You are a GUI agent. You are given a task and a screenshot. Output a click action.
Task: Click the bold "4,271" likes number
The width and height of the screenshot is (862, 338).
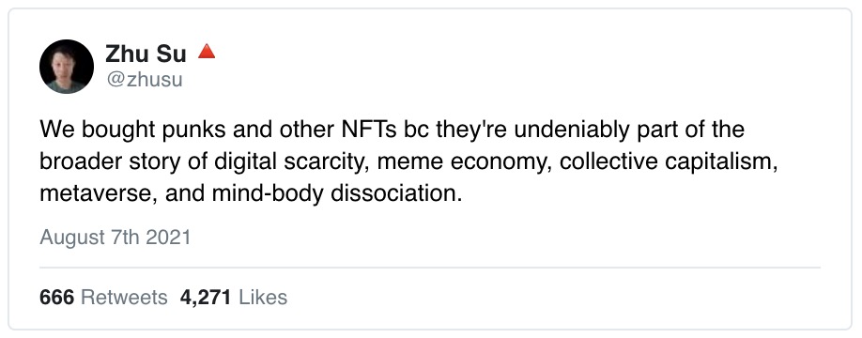(205, 298)
